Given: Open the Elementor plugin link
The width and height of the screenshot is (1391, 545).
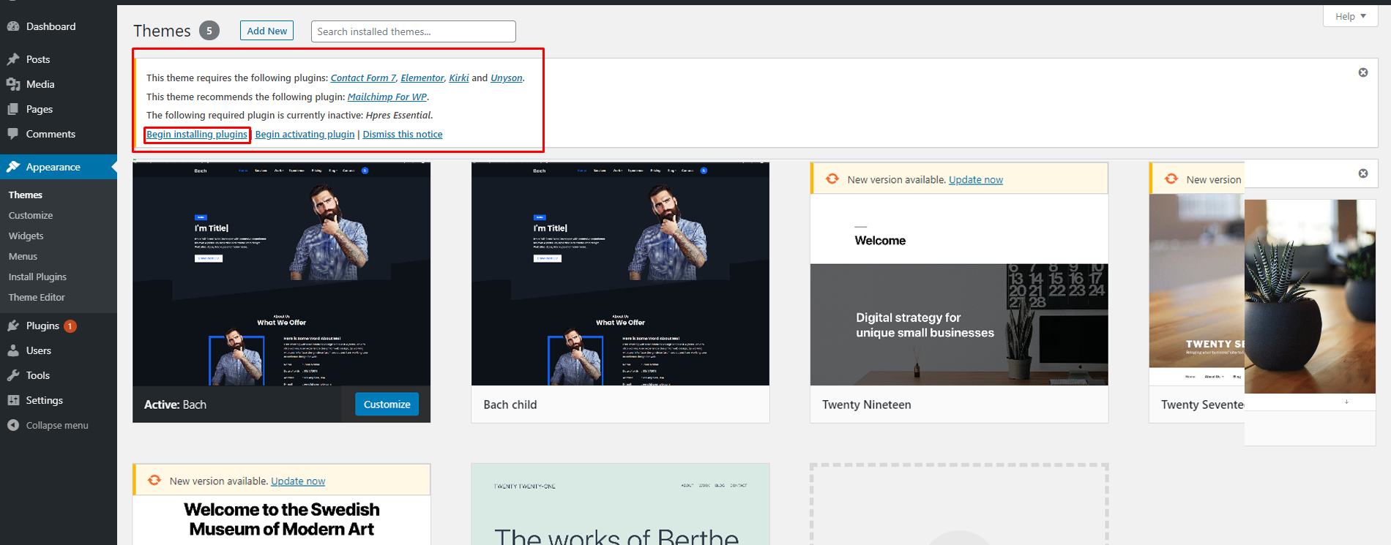Looking at the screenshot, I should pyautogui.click(x=422, y=78).
